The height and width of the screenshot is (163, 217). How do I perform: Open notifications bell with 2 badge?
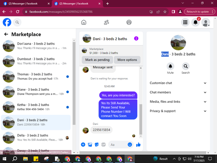point(196,22)
